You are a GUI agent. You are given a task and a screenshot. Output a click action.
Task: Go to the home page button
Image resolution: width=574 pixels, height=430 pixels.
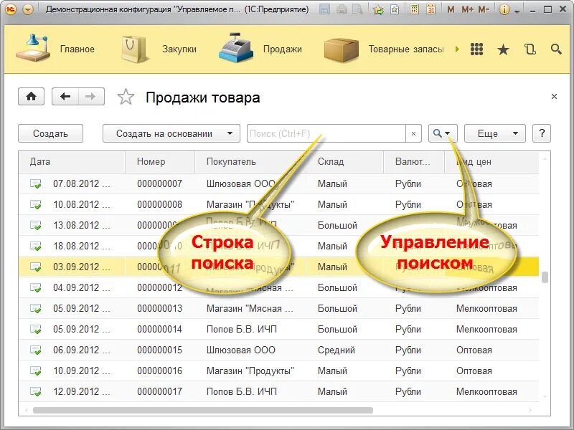[31, 97]
